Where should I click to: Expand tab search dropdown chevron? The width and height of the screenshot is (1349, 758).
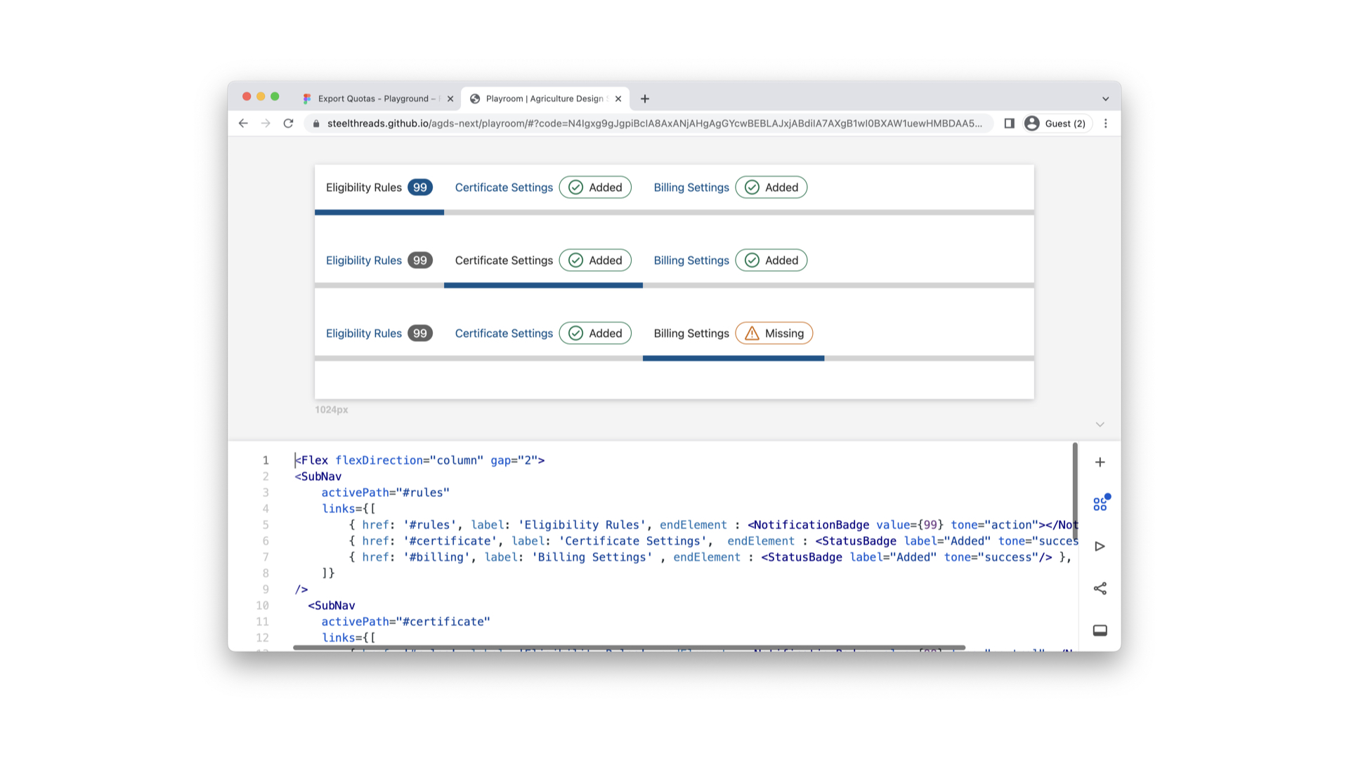(1105, 99)
